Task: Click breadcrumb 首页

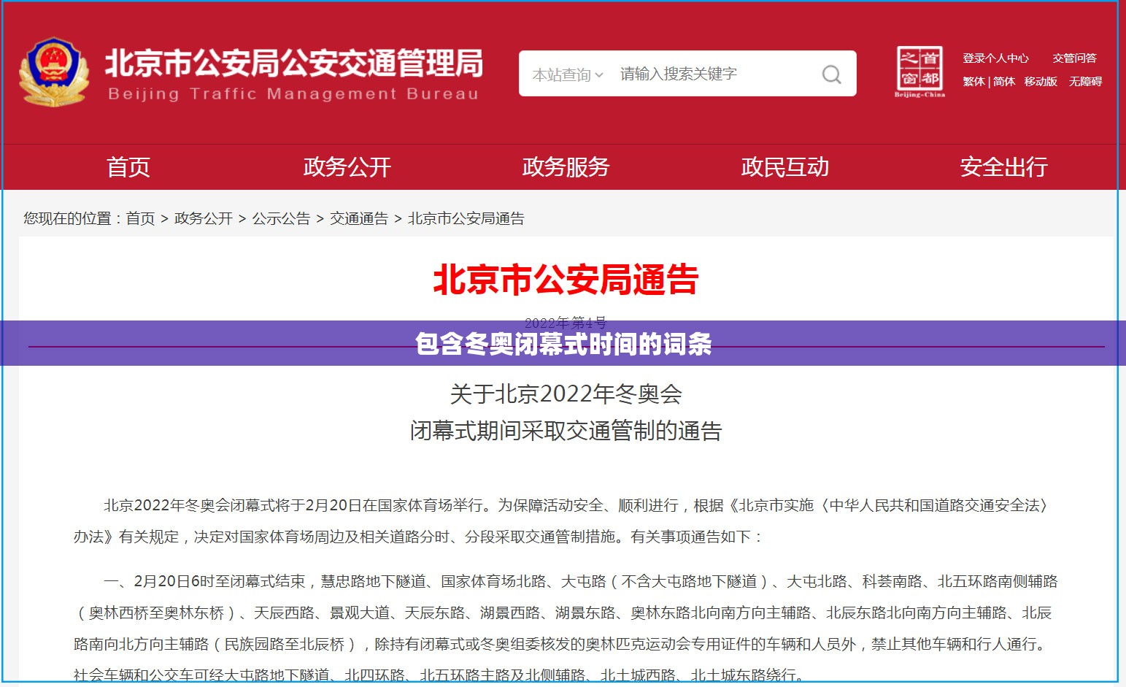Action: coord(140,218)
